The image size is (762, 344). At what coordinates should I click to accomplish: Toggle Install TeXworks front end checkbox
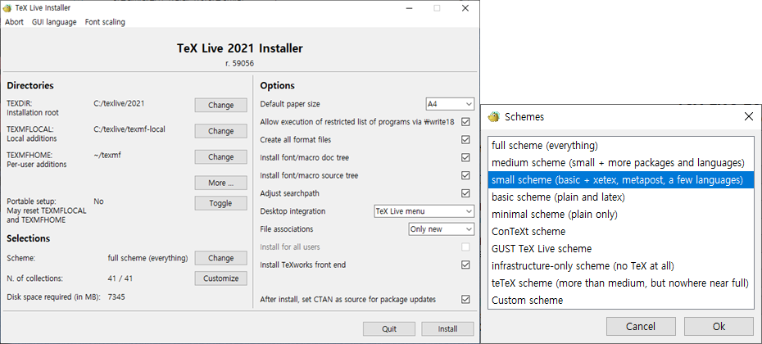[x=465, y=265]
